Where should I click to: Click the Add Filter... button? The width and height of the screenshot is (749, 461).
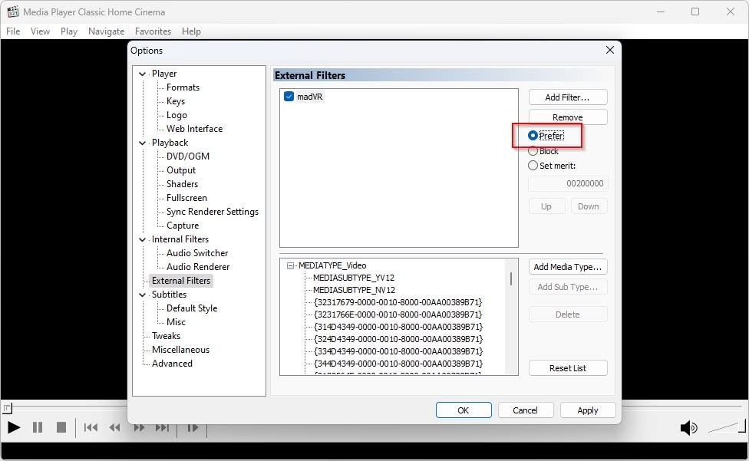point(568,97)
